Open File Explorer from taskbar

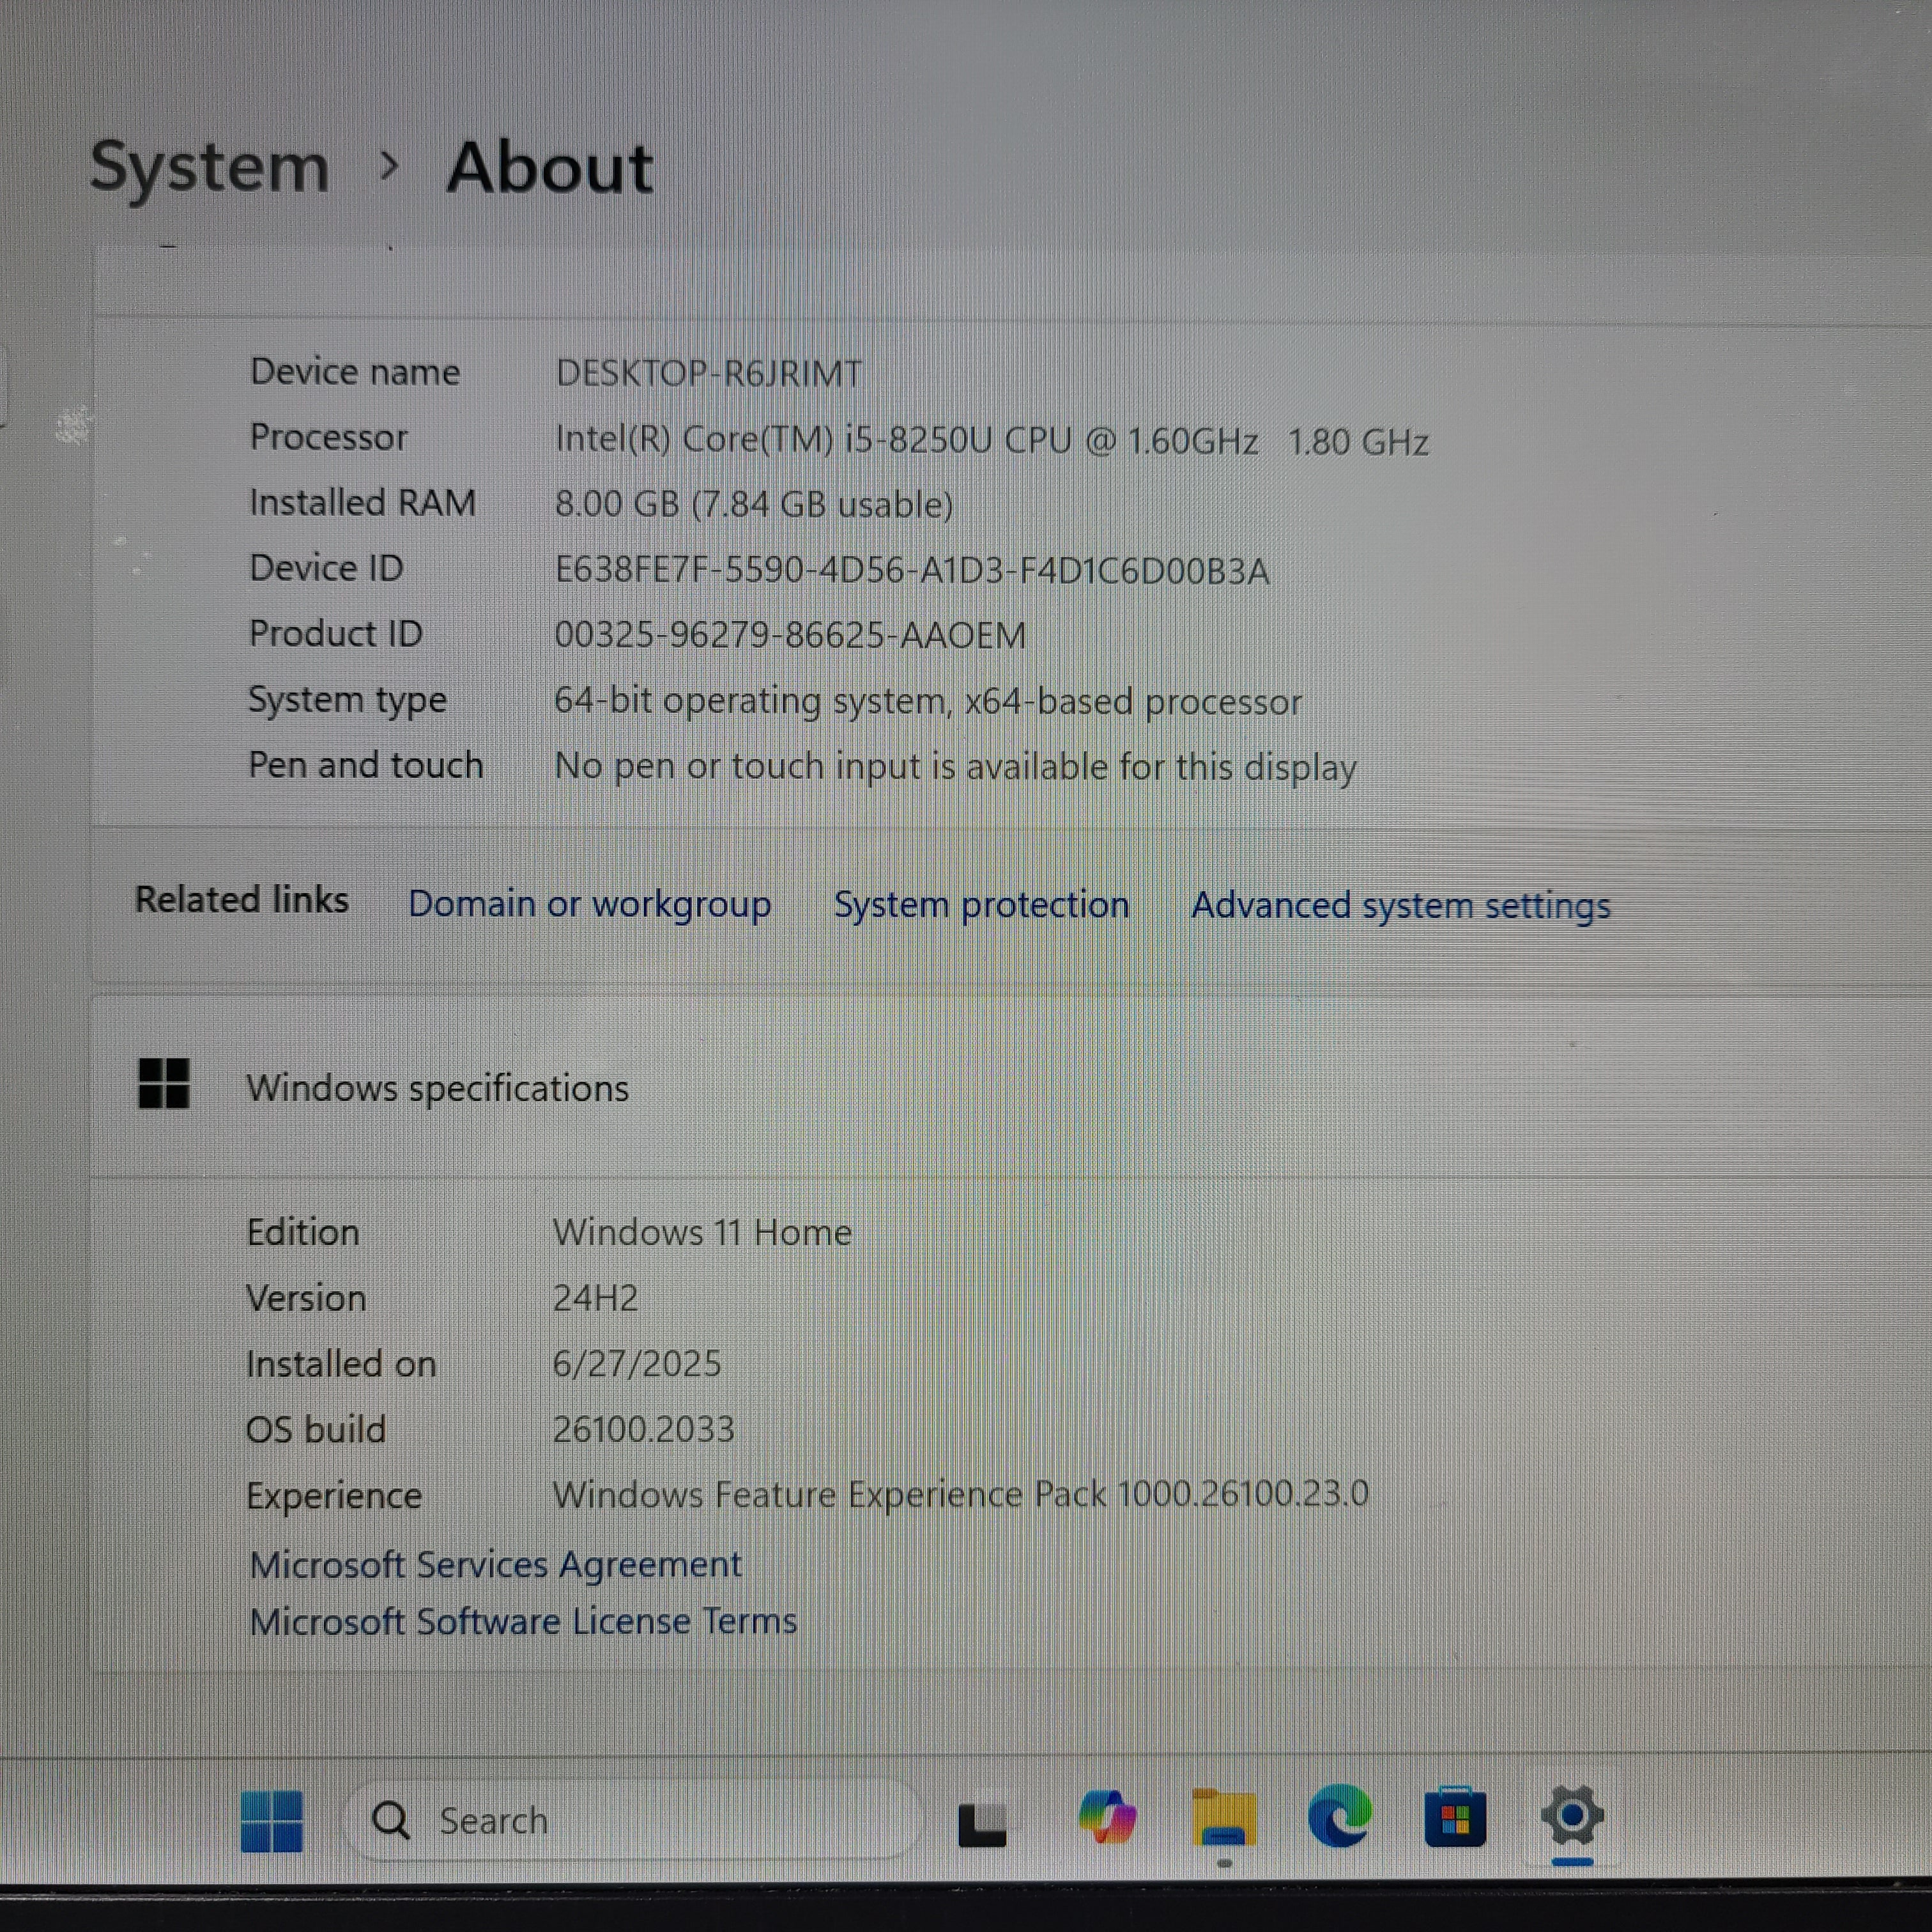click(1224, 1818)
